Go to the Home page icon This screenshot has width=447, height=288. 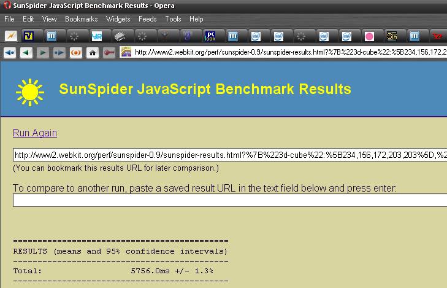93,53
